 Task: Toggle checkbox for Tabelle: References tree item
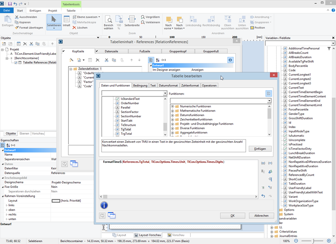coord(16,63)
